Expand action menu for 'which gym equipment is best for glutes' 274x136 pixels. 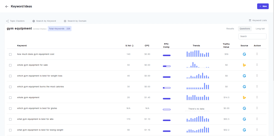(x=257, y=108)
